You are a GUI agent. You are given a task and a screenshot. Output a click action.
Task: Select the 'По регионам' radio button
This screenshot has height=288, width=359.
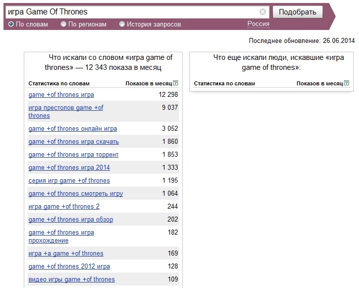[63, 24]
